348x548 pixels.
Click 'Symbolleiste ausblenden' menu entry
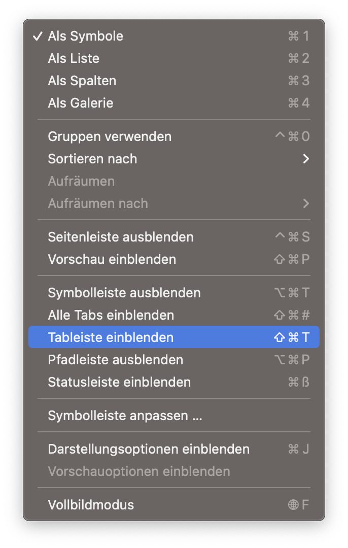[x=124, y=293]
